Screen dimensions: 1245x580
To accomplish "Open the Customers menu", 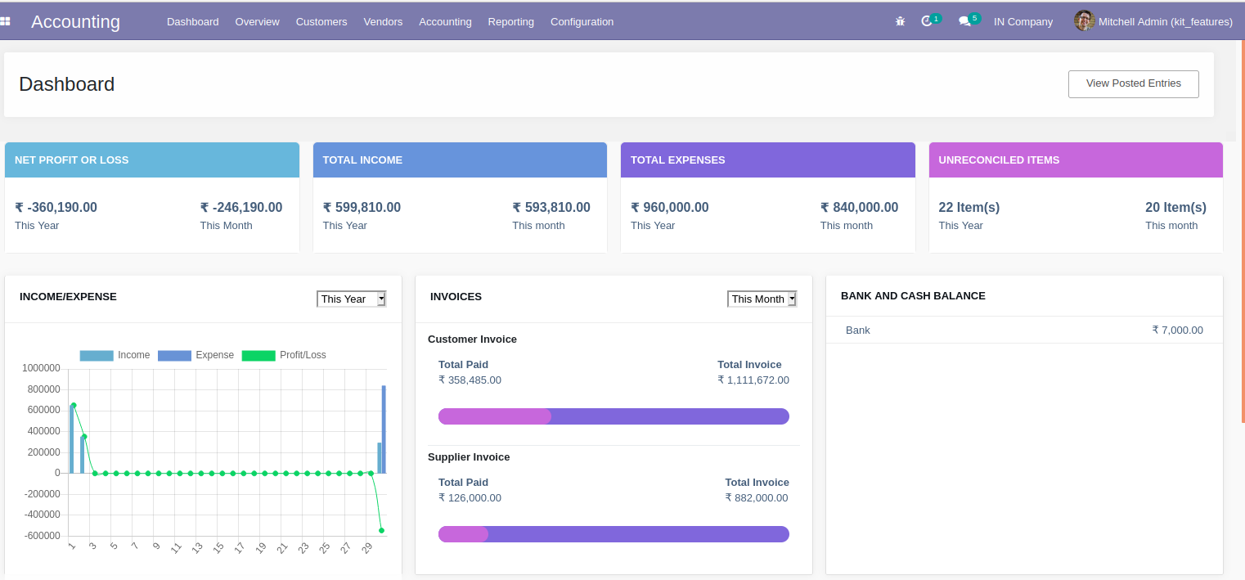I will tap(321, 22).
